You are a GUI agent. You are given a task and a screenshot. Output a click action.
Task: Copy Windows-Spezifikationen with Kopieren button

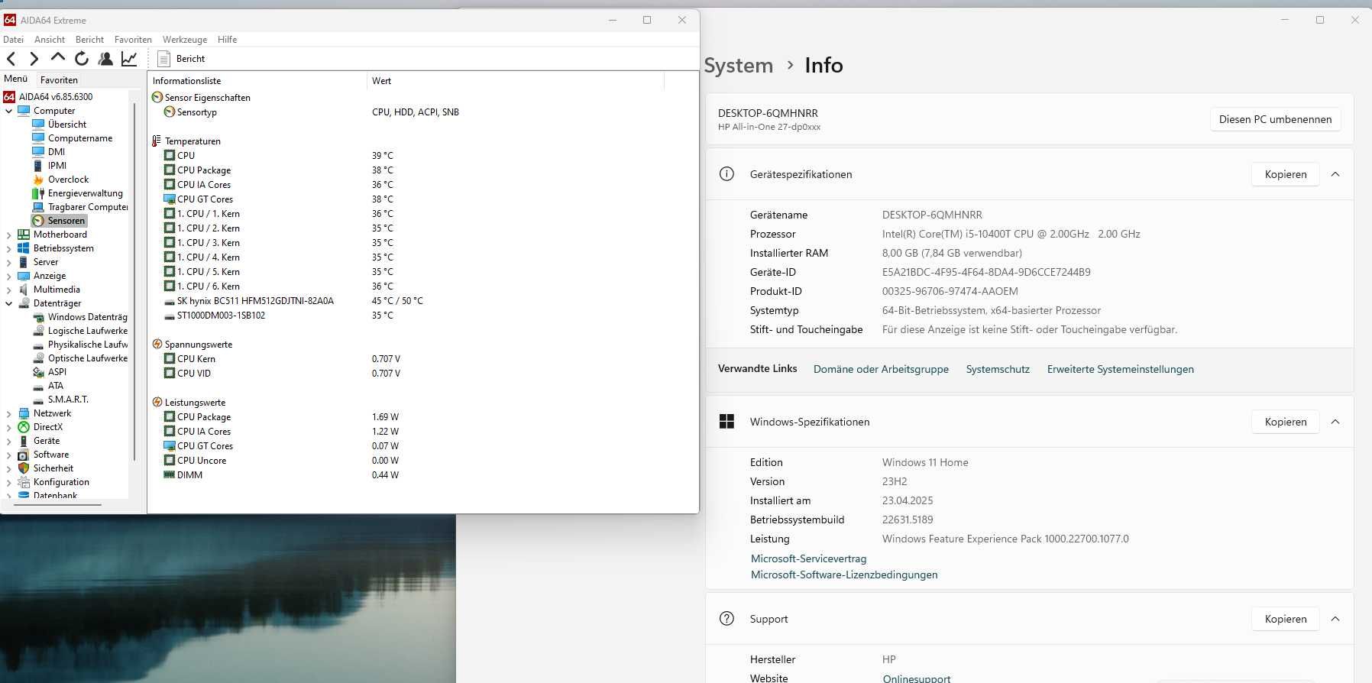1285,422
